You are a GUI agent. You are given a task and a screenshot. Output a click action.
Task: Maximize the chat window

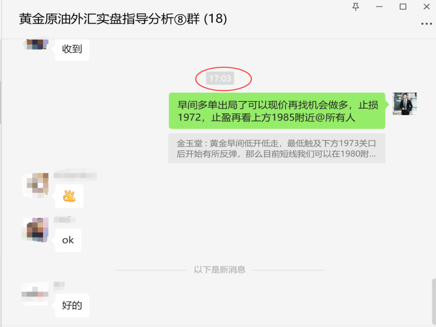(x=403, y=7)
